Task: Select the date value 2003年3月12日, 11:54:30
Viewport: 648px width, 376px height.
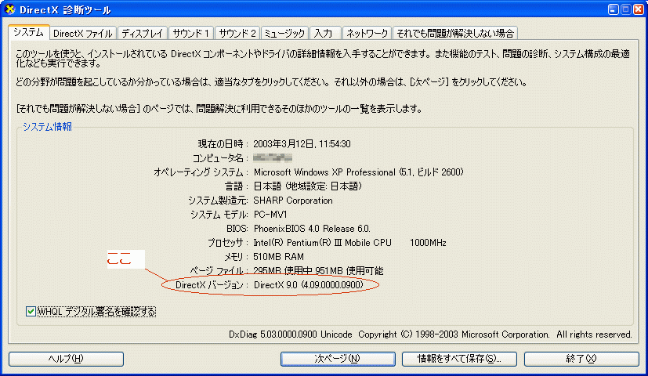Action: pyautogui.click(x=302, y=144)
